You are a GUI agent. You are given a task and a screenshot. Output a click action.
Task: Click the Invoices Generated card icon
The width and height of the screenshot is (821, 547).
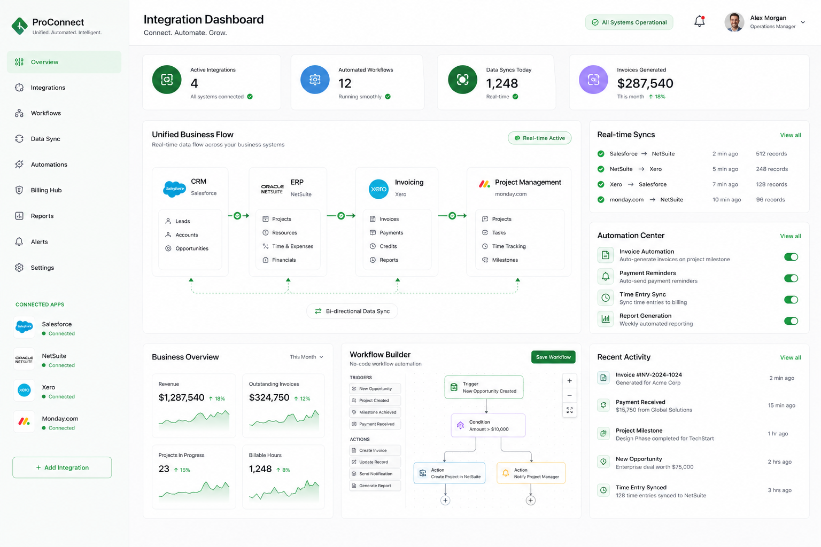593,80
